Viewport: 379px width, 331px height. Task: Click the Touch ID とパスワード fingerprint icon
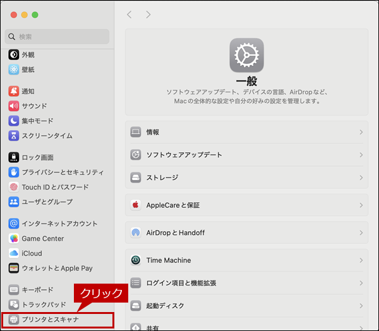pos(14,187)
